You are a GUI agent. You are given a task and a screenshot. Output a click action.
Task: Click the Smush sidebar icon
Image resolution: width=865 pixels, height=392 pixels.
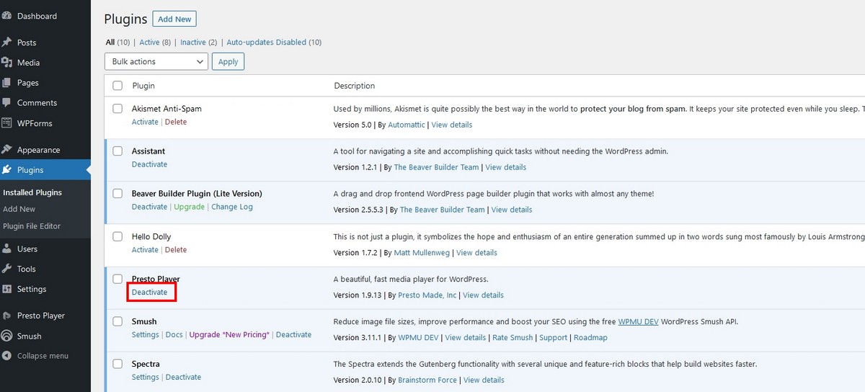point(6,336)
